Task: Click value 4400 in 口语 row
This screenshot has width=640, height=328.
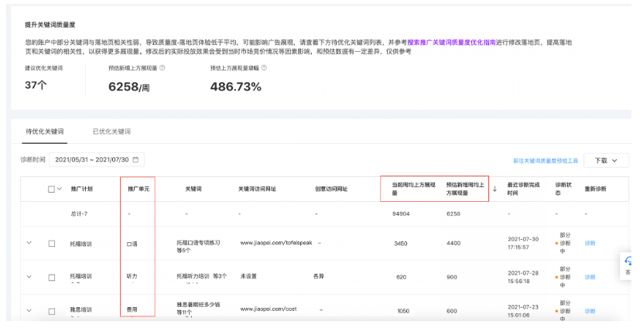Action: click(x=453, y=243)
